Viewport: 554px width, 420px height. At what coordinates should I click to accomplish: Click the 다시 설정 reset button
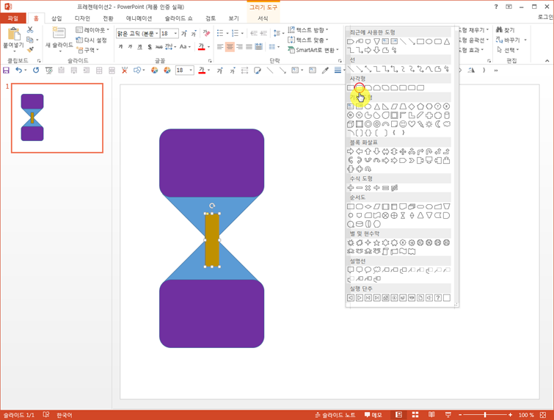92,40
